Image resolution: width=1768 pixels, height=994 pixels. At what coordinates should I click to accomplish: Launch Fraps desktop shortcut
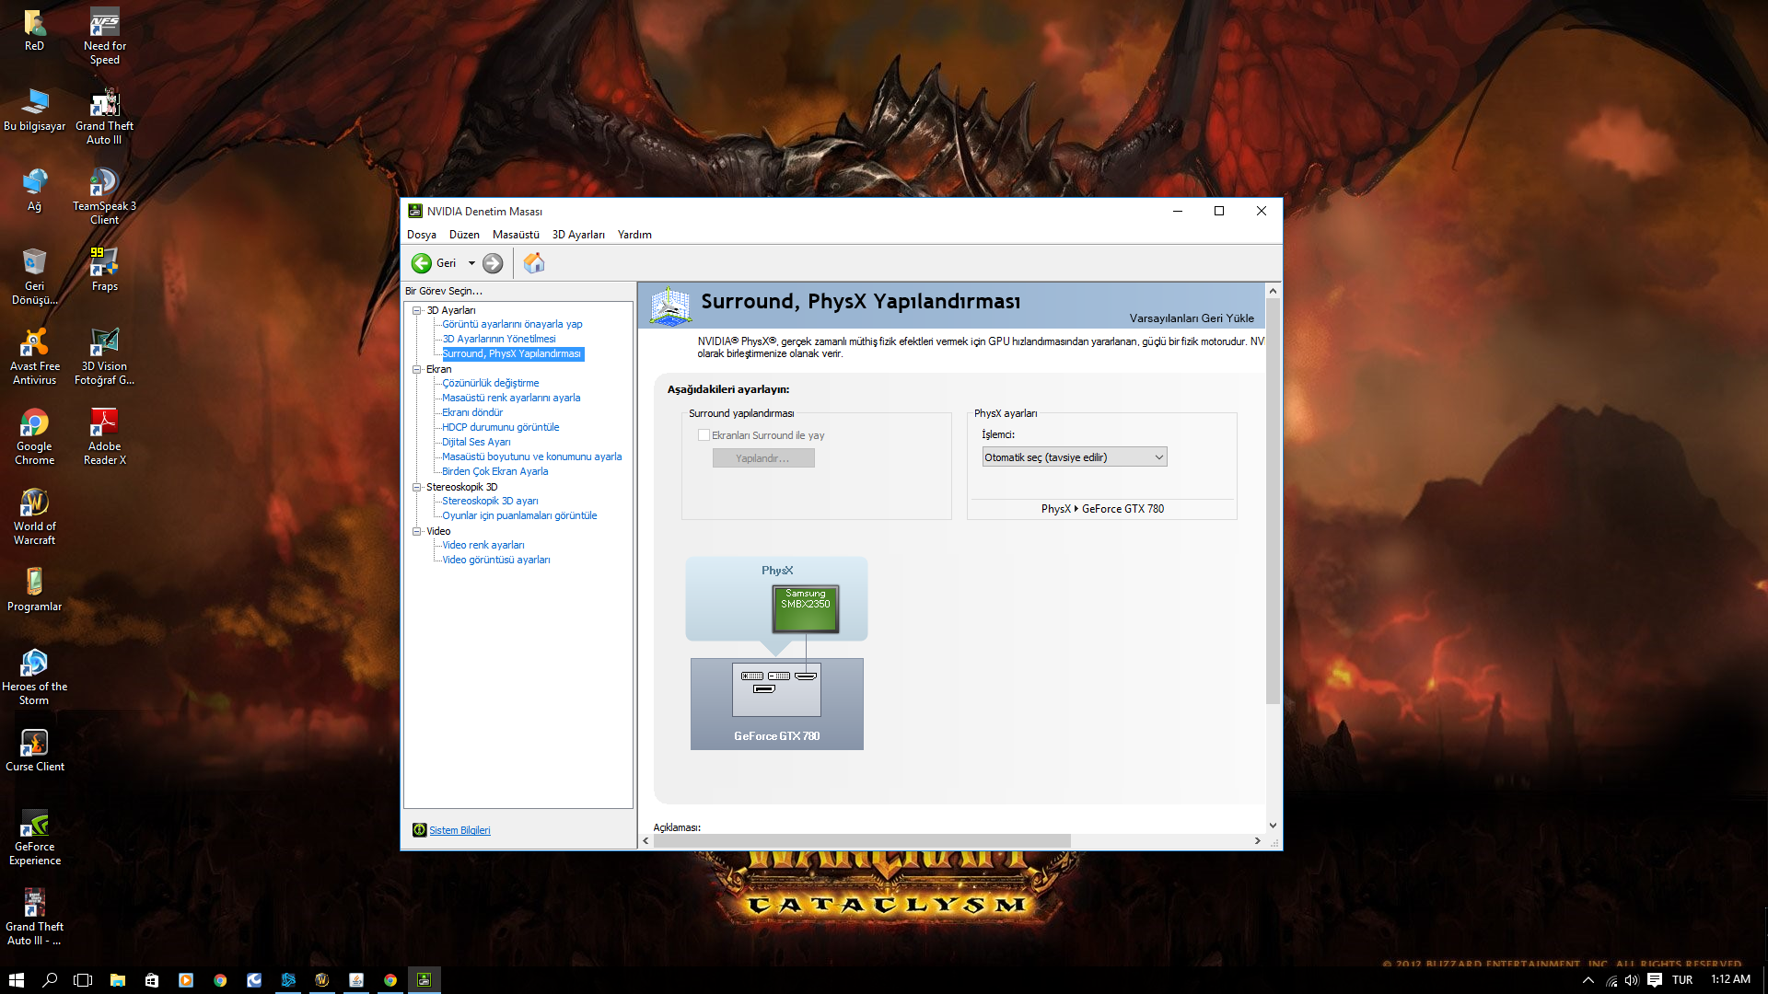(x=105, y=271)
